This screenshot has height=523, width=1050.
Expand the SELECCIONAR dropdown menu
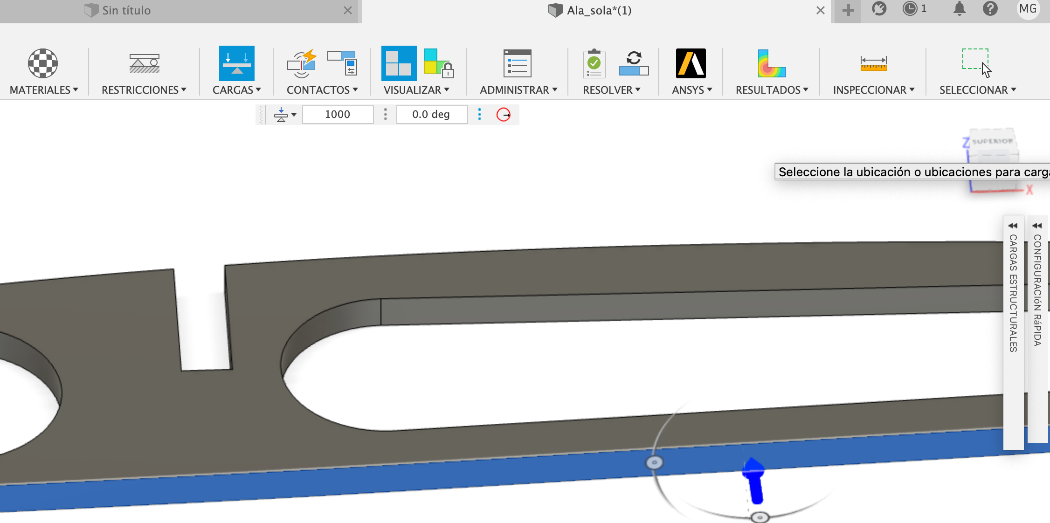click(978, 90)
